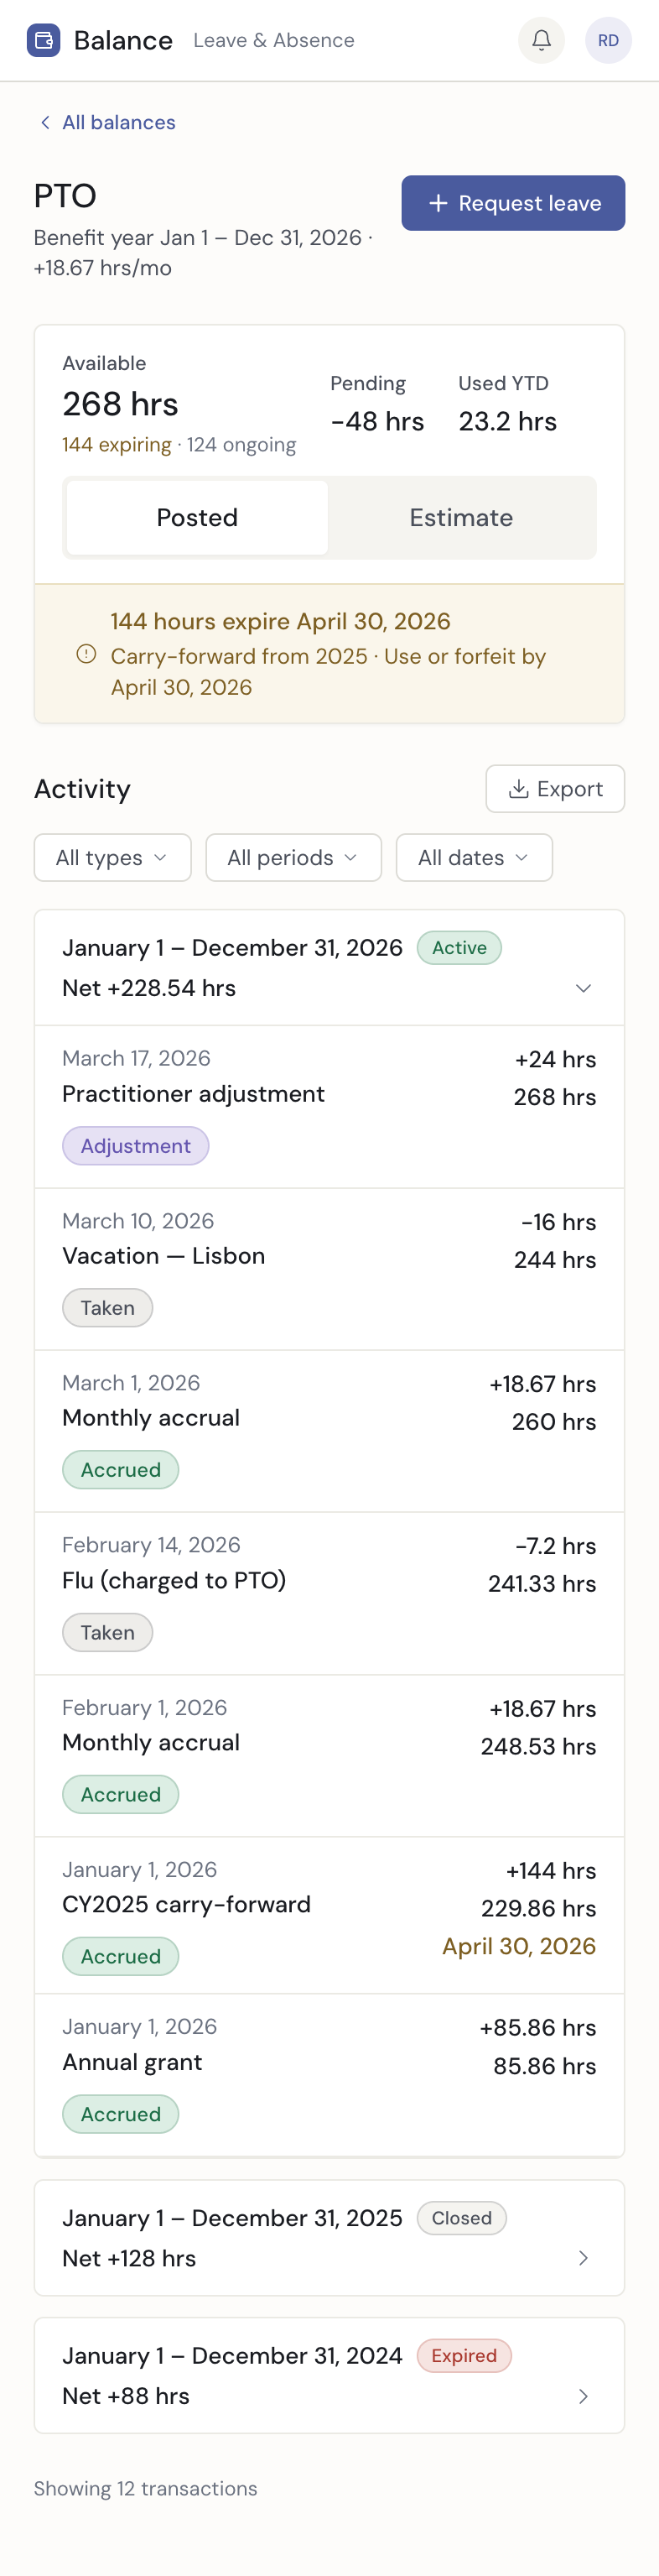Click the 144 expiring indicator
This screenshot has width=659, height=2576.
pos(116,444)
